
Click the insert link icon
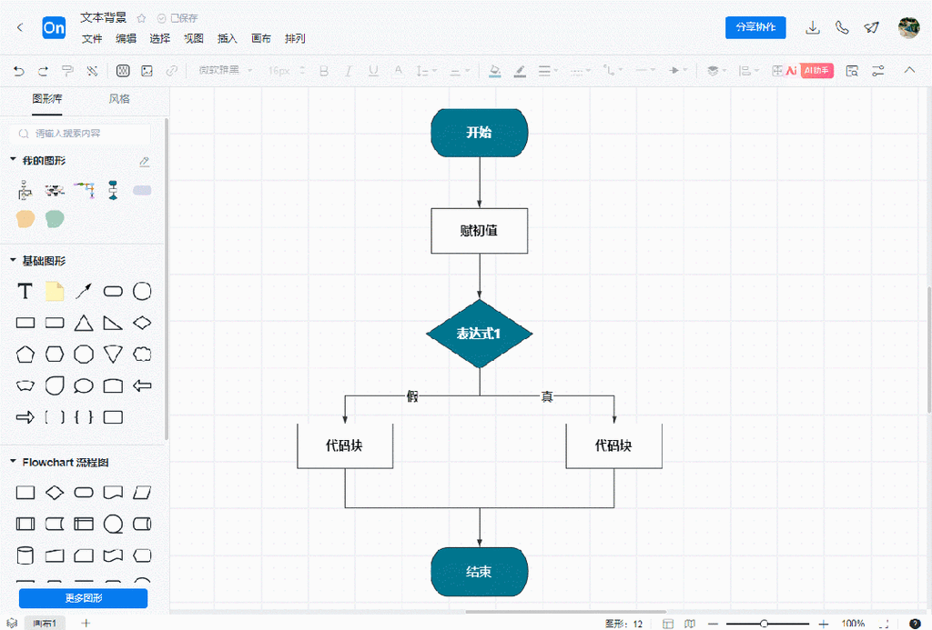pyautogui.click(x=171, y=71)
